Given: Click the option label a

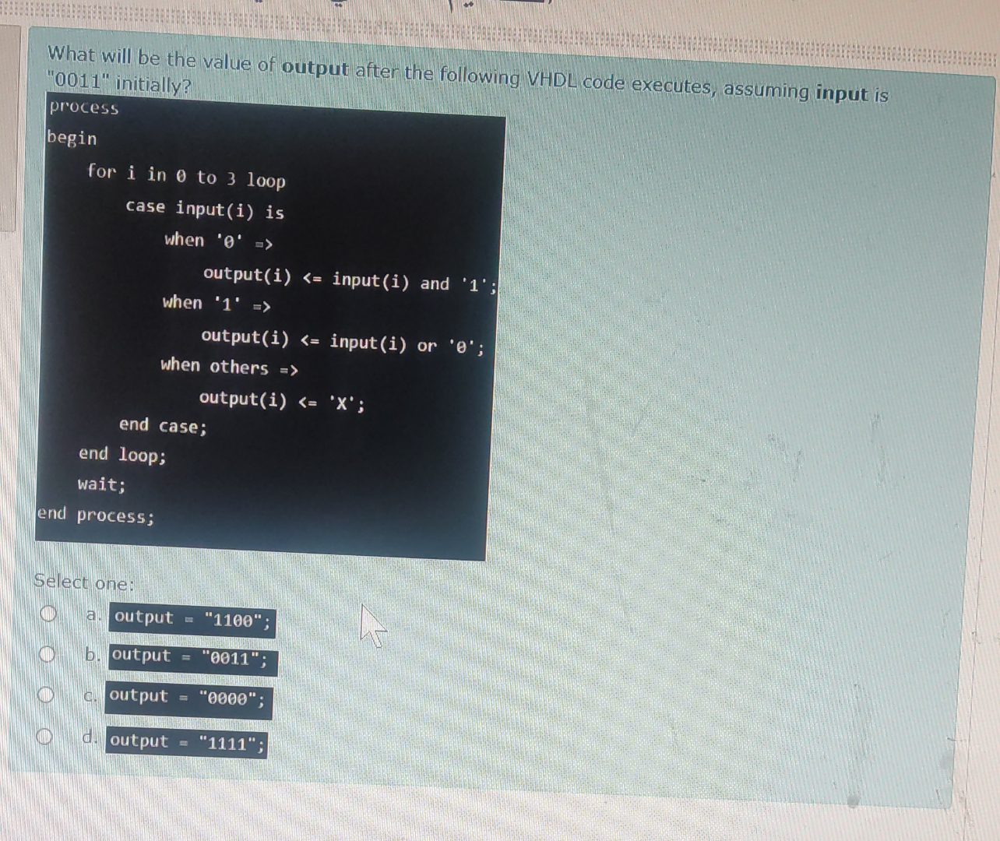Looking at the screenshot, I should point(93,616).
